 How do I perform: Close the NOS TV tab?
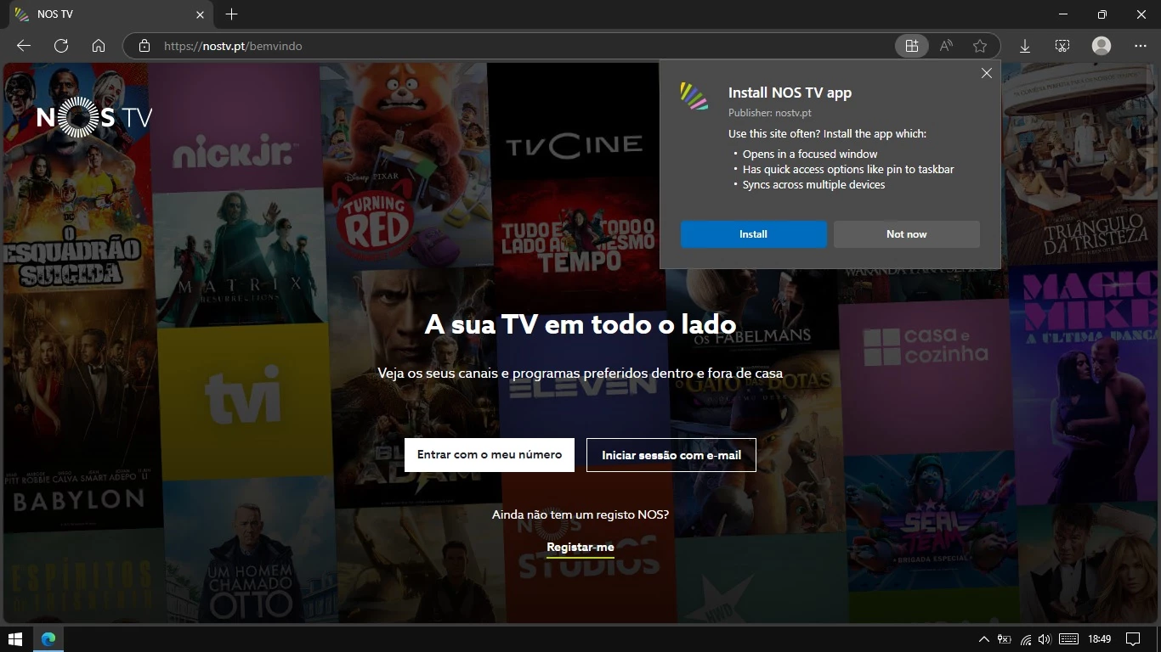201,14
